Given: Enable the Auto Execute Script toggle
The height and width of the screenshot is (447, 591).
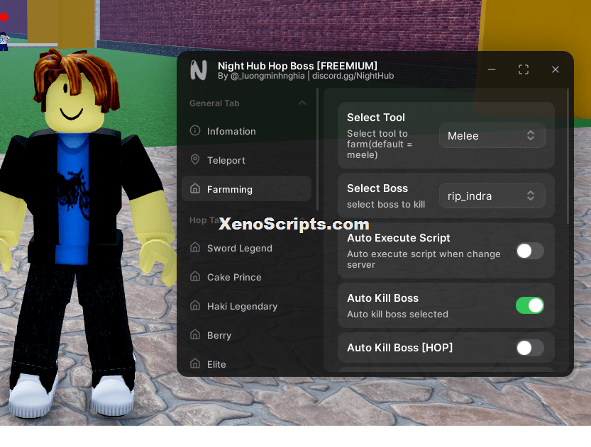Looking at the screenshot, I should (x=529, y=251).
